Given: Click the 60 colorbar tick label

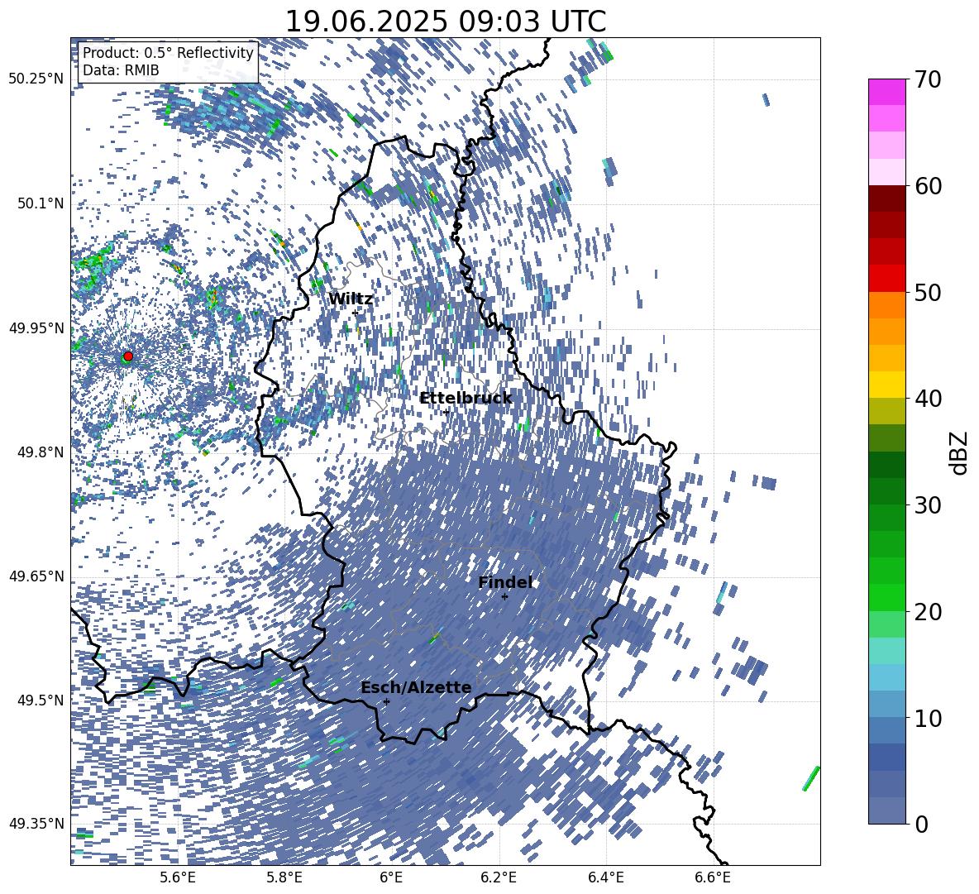Looking at the screenshot, I should [927, 186].
